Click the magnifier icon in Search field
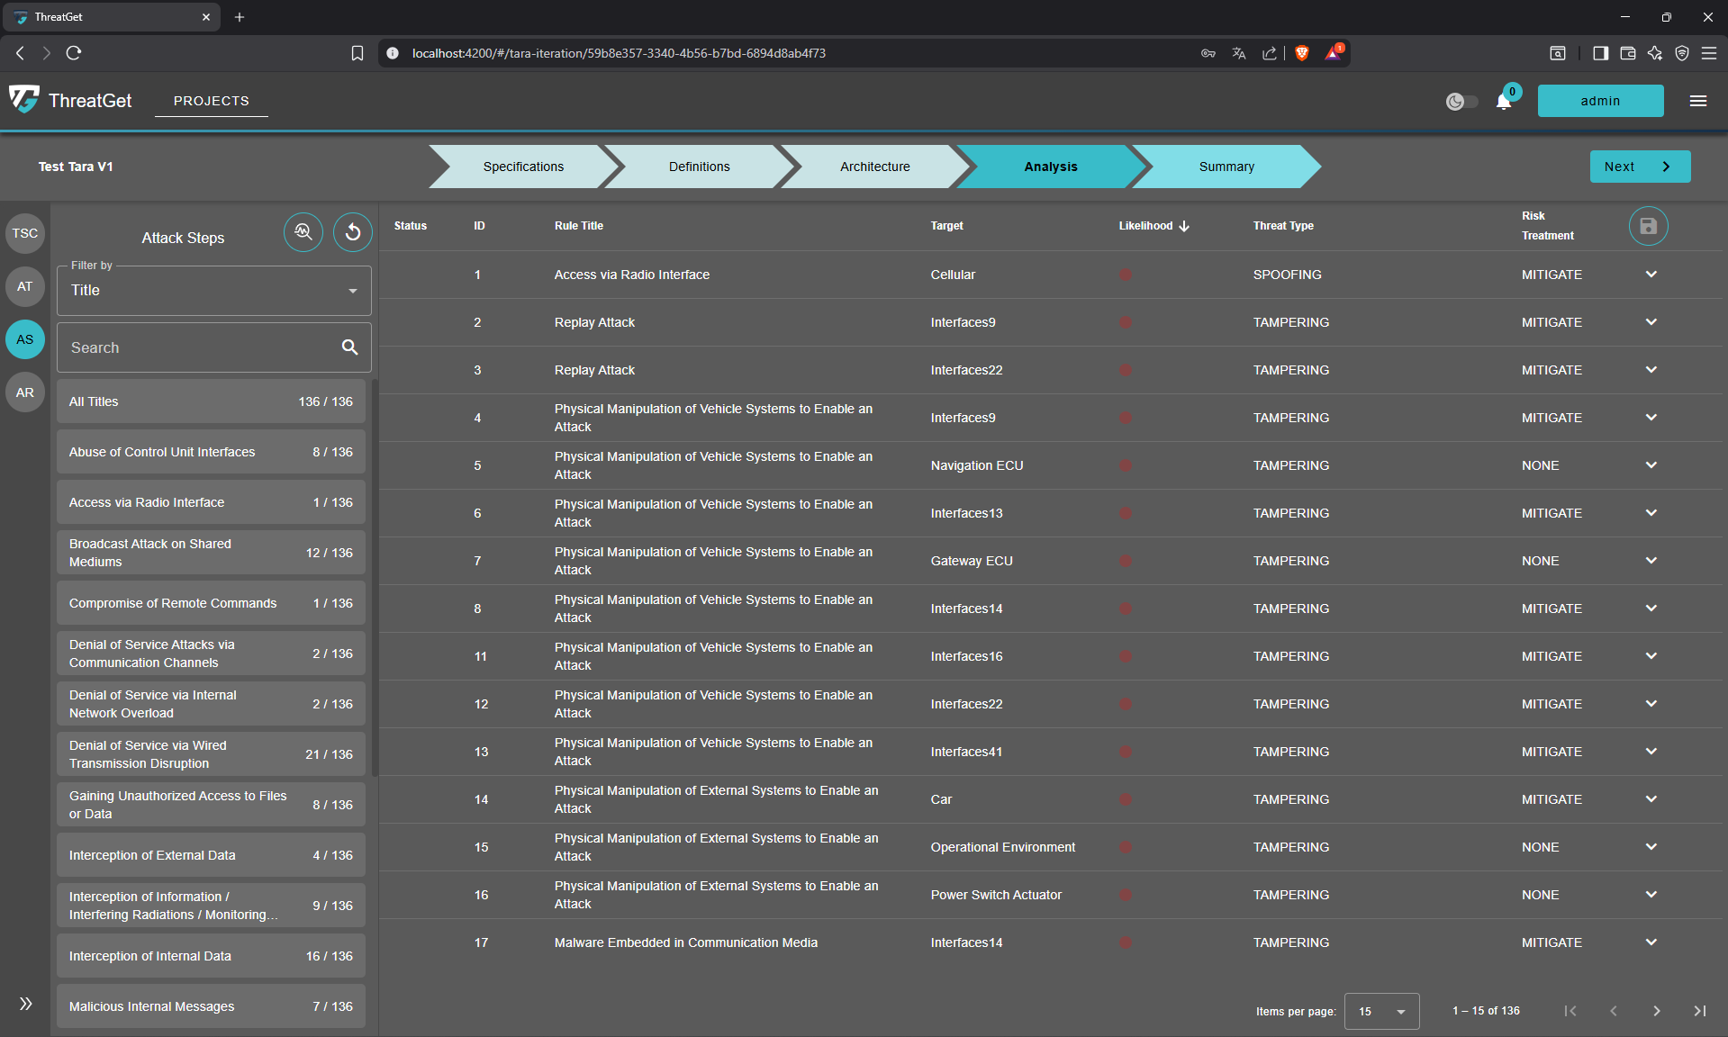The image size is (1728, 1037). [x=349, y=347]
